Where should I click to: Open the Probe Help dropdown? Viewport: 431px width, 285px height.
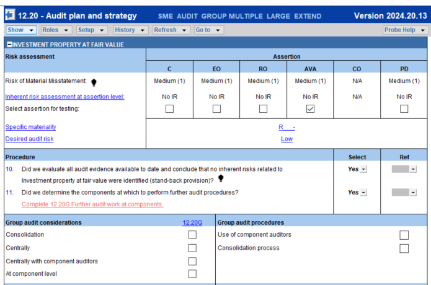[406, 30]
